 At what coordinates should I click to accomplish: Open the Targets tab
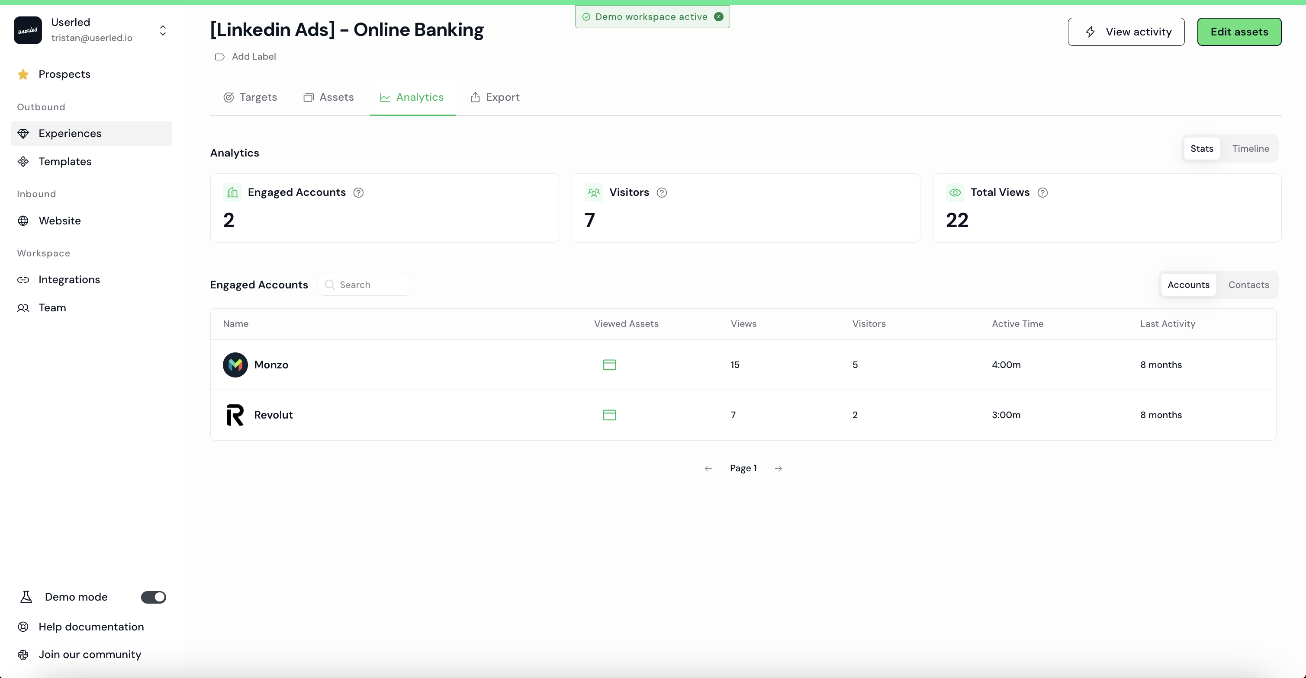250,97
